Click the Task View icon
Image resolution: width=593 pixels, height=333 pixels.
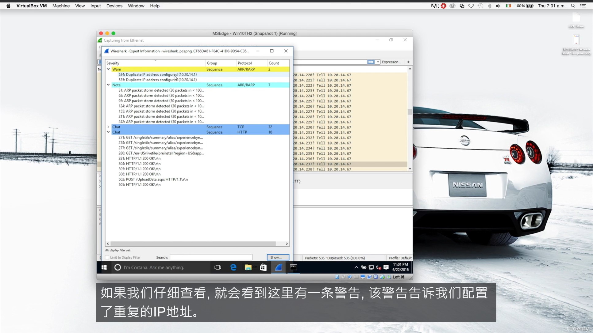218,267
